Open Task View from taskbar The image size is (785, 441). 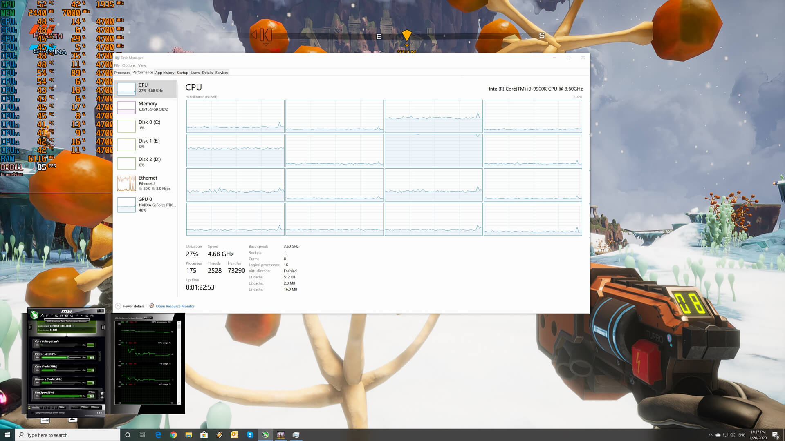(142, 435)
